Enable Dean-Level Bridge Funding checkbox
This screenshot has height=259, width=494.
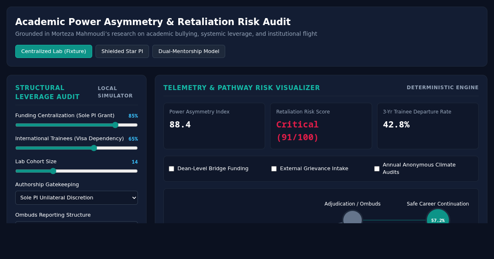171,169
